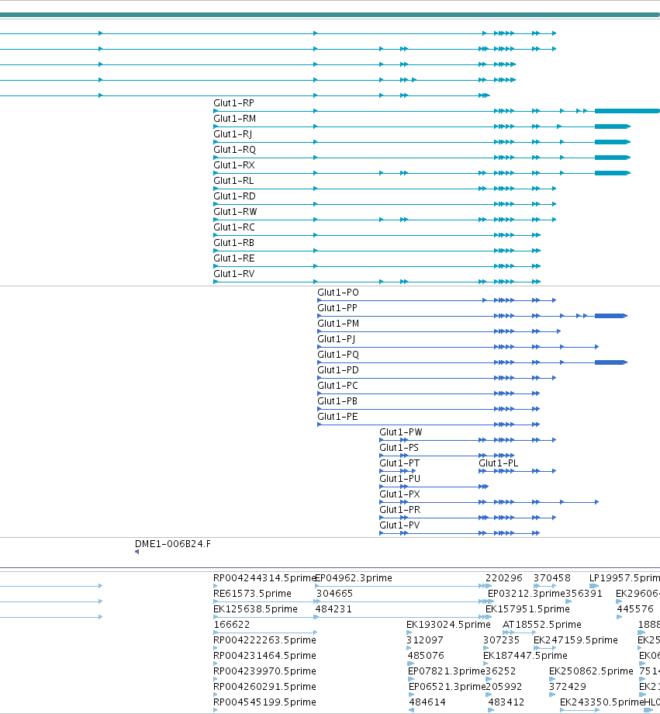Viewport: 660px width, 714px height.
Task: Click the Glut1-RX transcript label
Action: pyautogui.click(x=234, y=165)
